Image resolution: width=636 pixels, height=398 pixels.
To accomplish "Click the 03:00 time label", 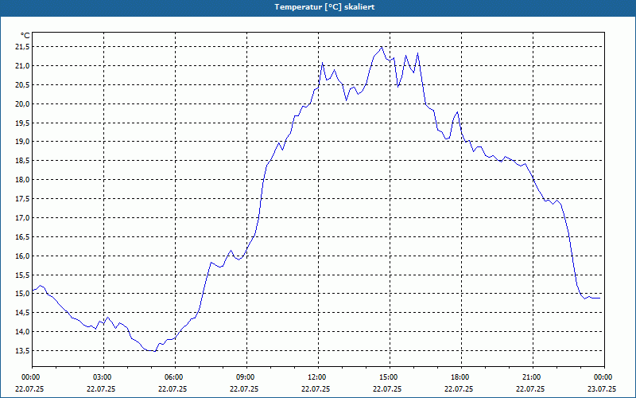I will click(x=104, y=377).
